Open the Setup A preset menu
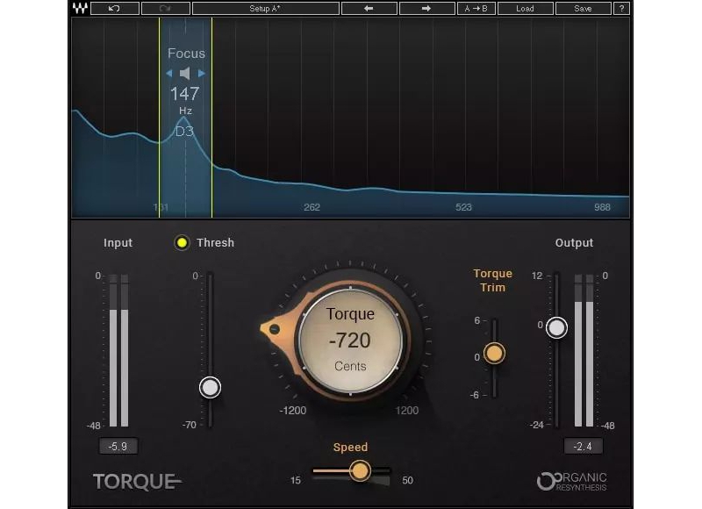This screenshot has width=702, height=509. click(x=265, y=9)
